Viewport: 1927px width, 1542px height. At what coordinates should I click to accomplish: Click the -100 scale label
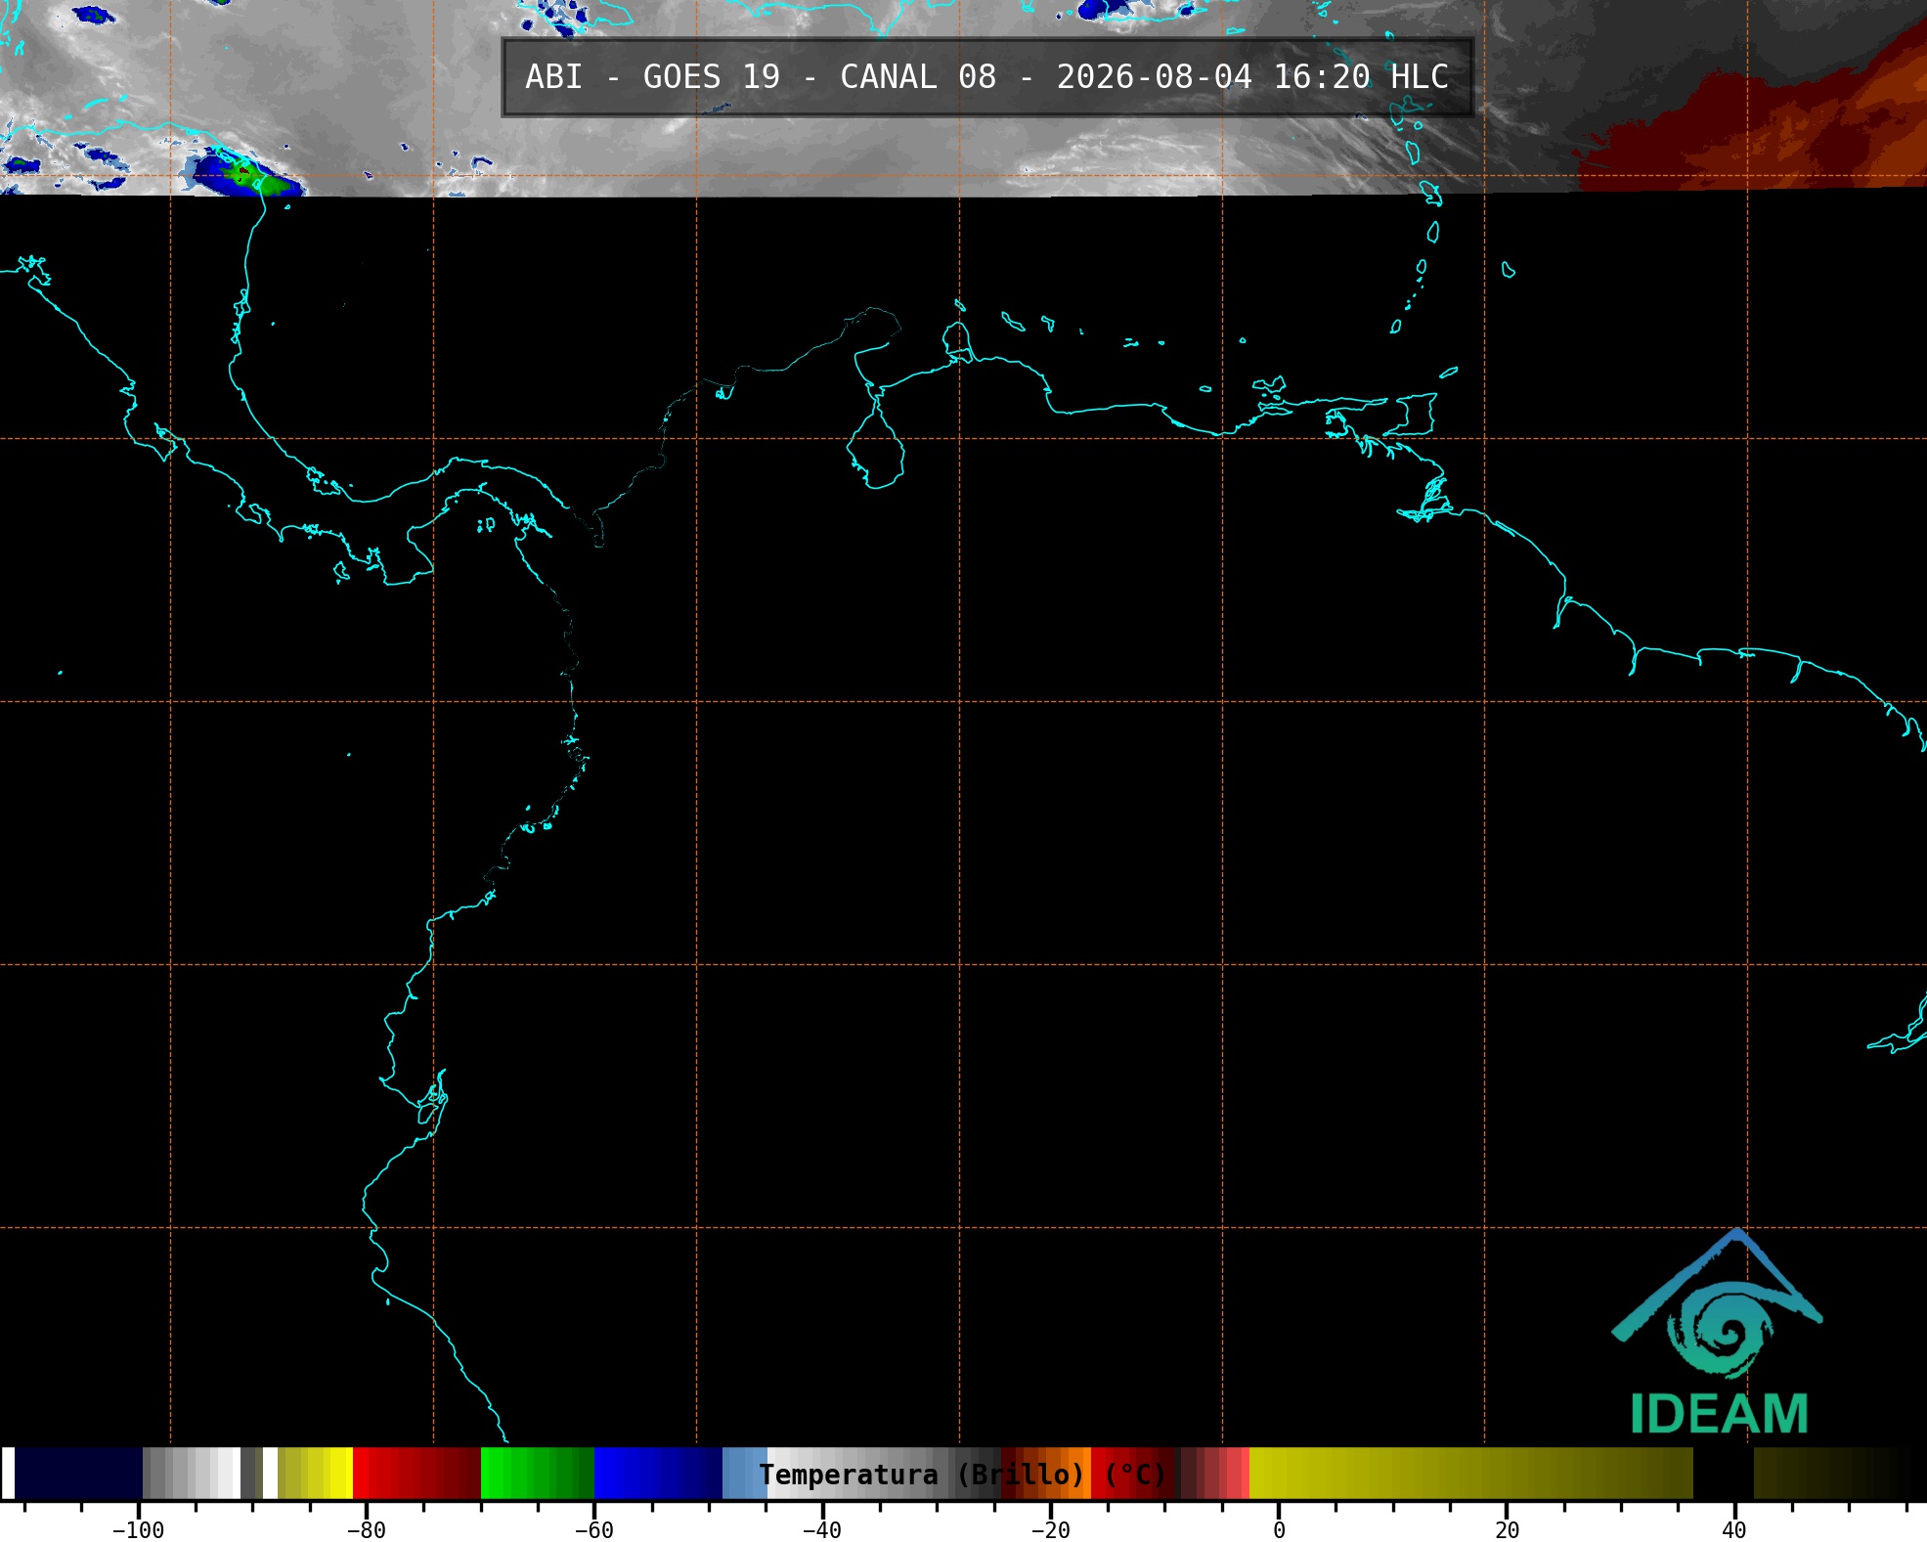(x=138, y=1530)
